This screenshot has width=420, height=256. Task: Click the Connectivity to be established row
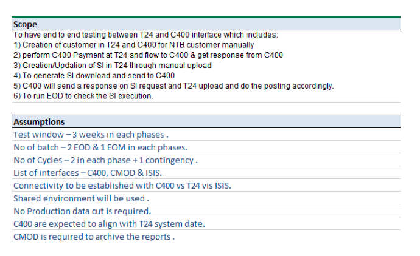[206, 186]
